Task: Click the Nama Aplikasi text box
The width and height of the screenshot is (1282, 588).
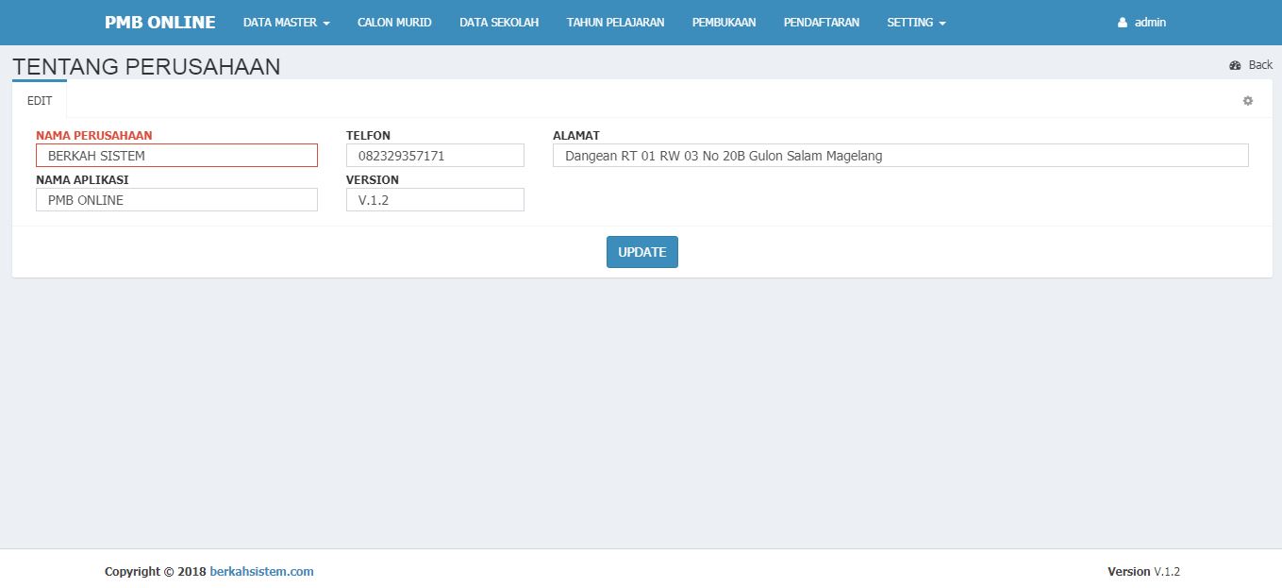Action: [176, 200]
